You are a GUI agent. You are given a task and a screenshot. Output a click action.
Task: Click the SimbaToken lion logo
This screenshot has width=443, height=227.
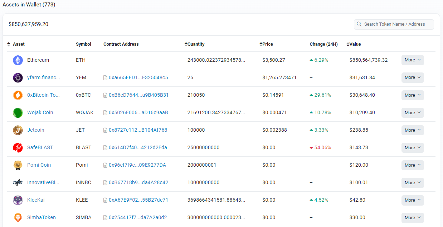[18, 218]
